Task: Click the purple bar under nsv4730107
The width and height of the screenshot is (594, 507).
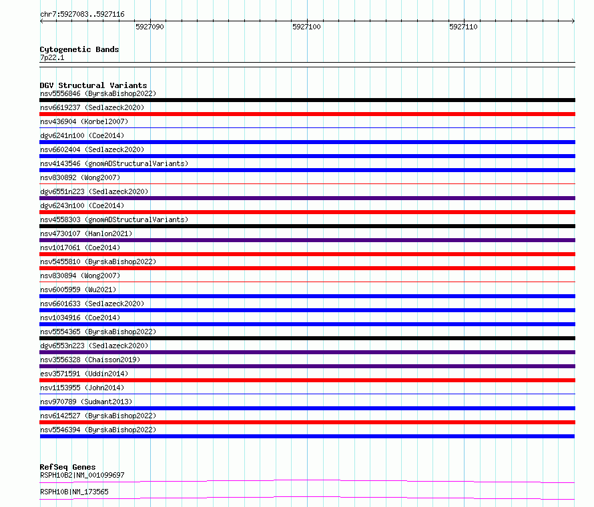Action: coord(307,240)
